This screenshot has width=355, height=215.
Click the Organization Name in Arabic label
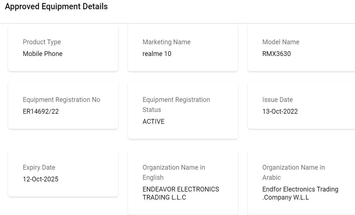tap(293, 172)
